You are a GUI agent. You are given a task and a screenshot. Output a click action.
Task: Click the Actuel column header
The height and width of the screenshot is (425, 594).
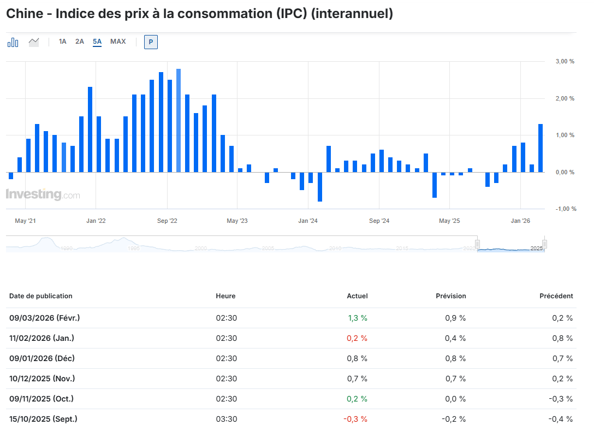pyautogui.click(x=357, y=296)
